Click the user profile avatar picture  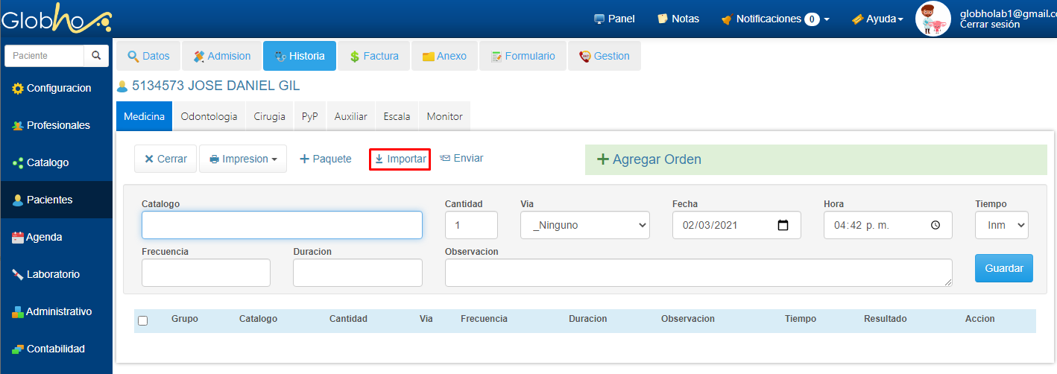933,19
